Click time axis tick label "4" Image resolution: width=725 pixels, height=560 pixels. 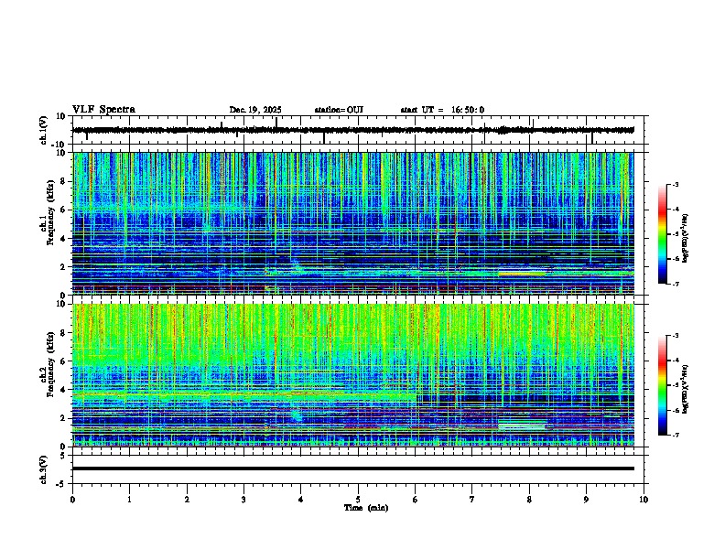tap(301, 500)
